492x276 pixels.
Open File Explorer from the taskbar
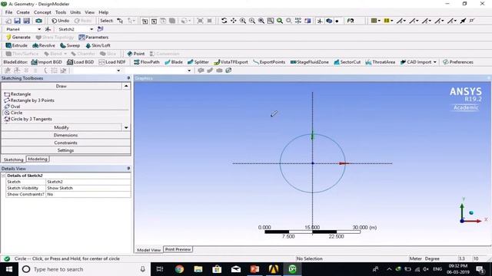(198, 269)
